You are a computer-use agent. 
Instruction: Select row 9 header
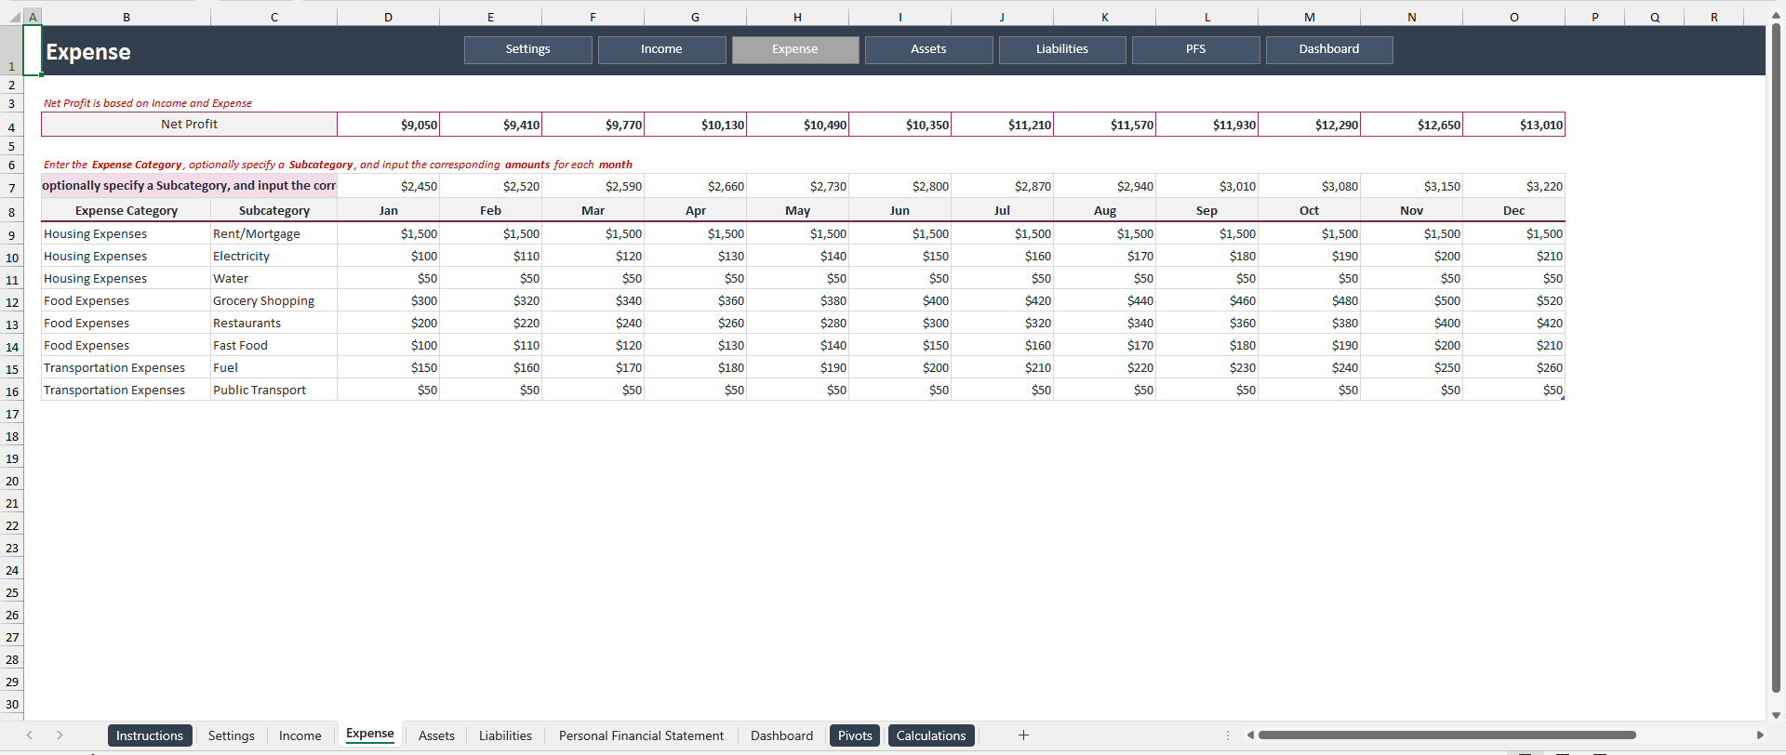tap(12, 234)
